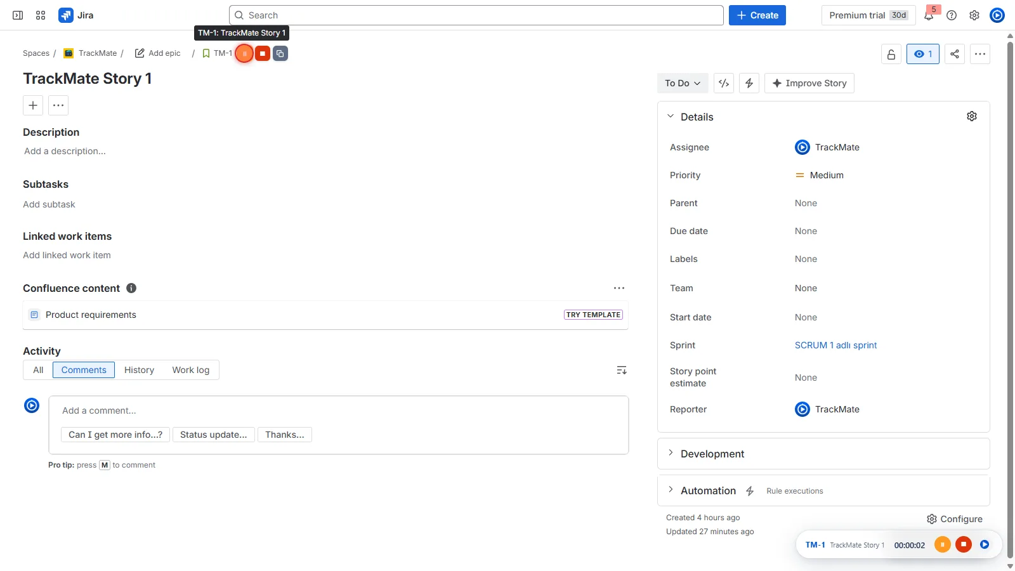1015x571 pixels.
Task: Insert 'Status update...' comment suggestion
Action: (x=214, y=435)
